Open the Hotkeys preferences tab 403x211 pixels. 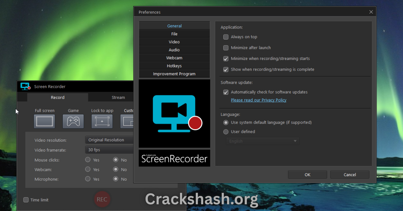174,66
